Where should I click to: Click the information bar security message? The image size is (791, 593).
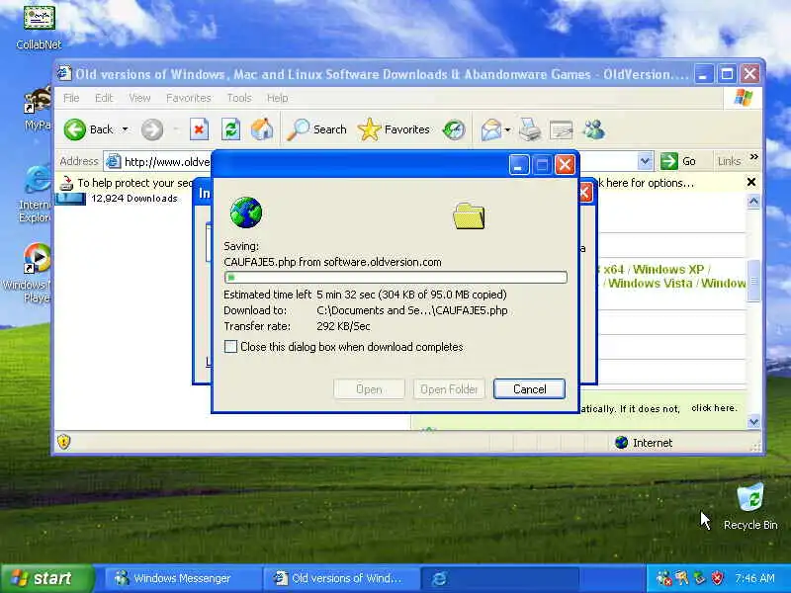tap(135, 183)
